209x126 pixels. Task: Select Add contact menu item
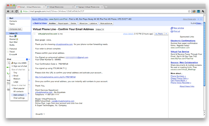click(19, 95)
